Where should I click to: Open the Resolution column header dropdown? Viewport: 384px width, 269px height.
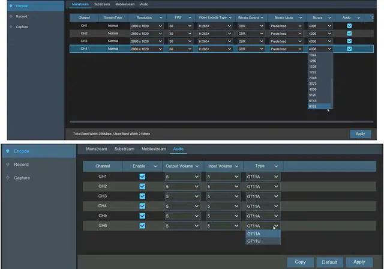click(161, 17)
